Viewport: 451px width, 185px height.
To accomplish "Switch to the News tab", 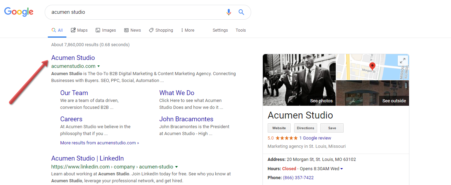I will pyautogui.click(x=132, y=30).
